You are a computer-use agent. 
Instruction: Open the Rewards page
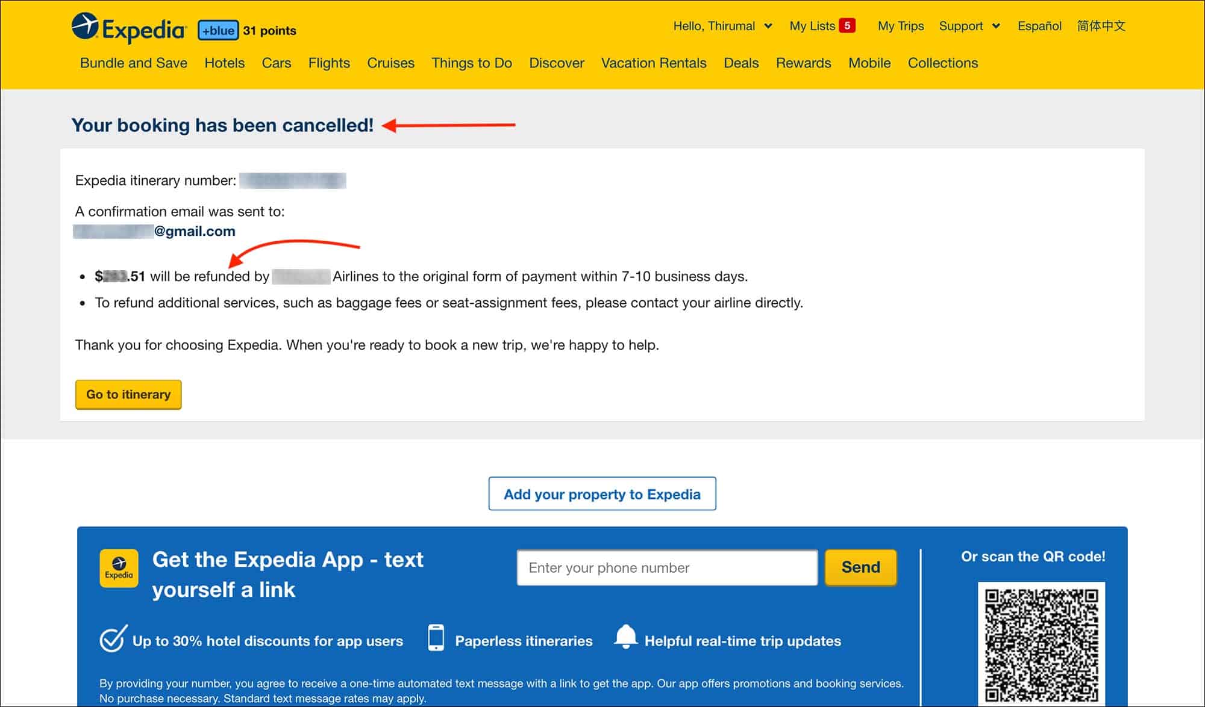coord(804,63)
